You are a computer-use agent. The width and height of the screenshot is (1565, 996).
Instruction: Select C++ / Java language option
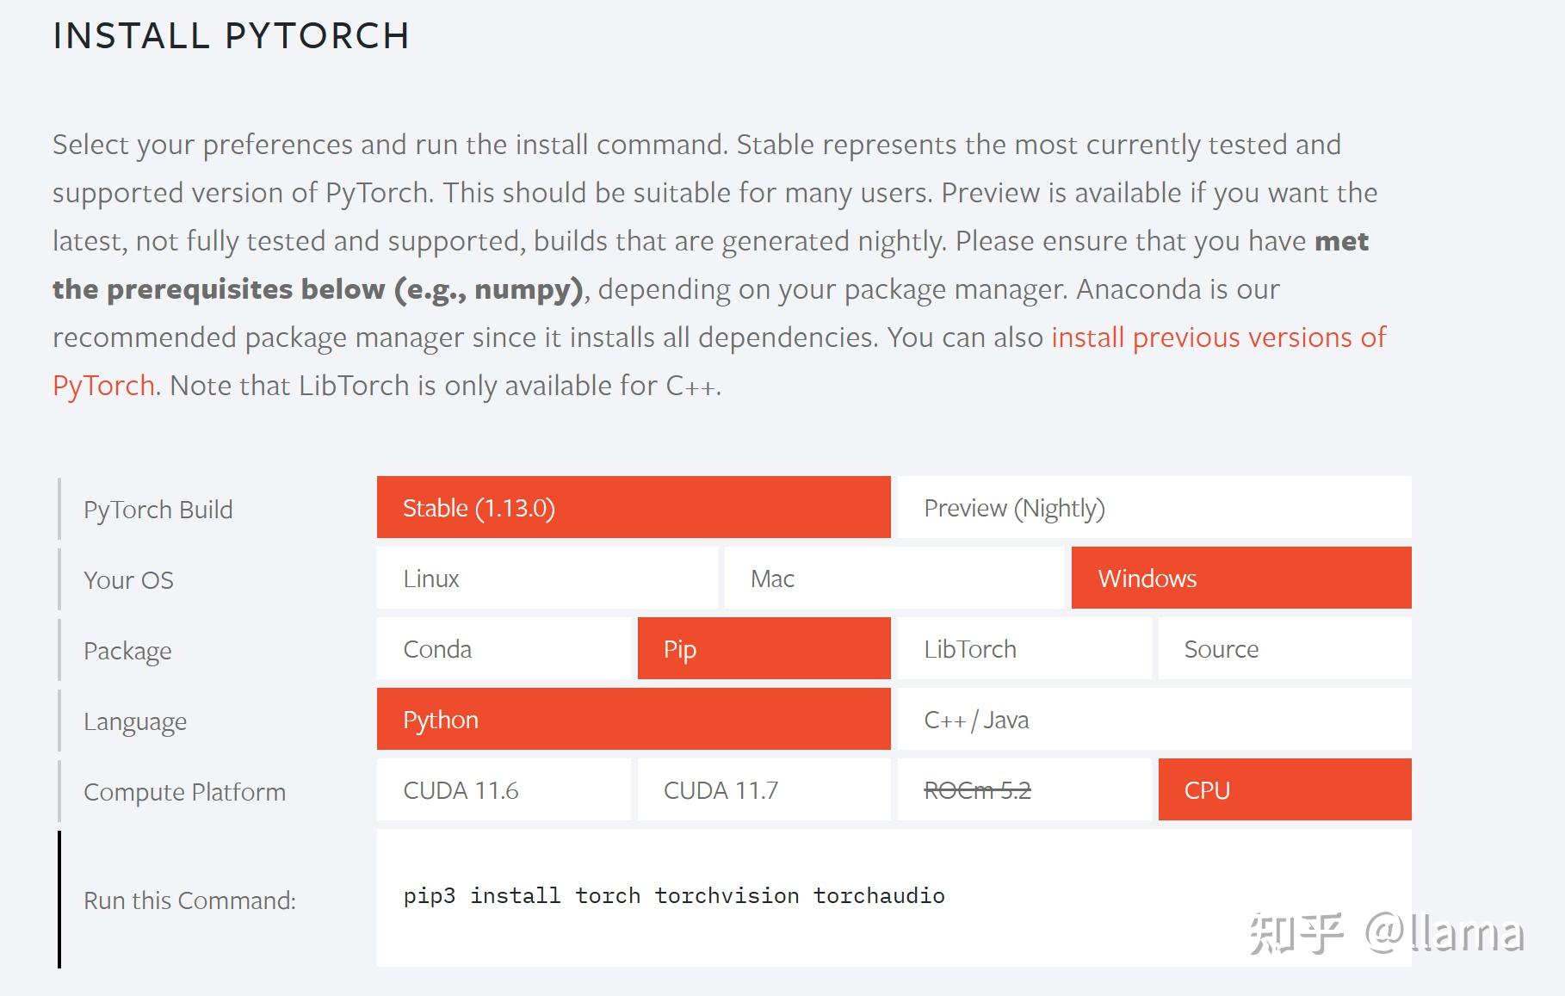point(1154,720)
